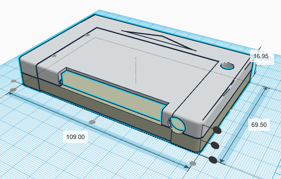Click the middle black handle at the front-right corner
The image size is (281, 179).
(214, 145)
